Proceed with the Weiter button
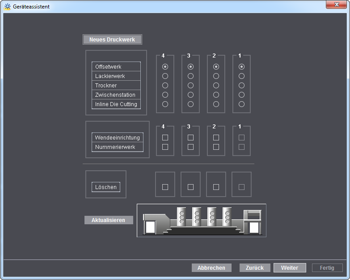The image size is (350, 280). (290, 268)
